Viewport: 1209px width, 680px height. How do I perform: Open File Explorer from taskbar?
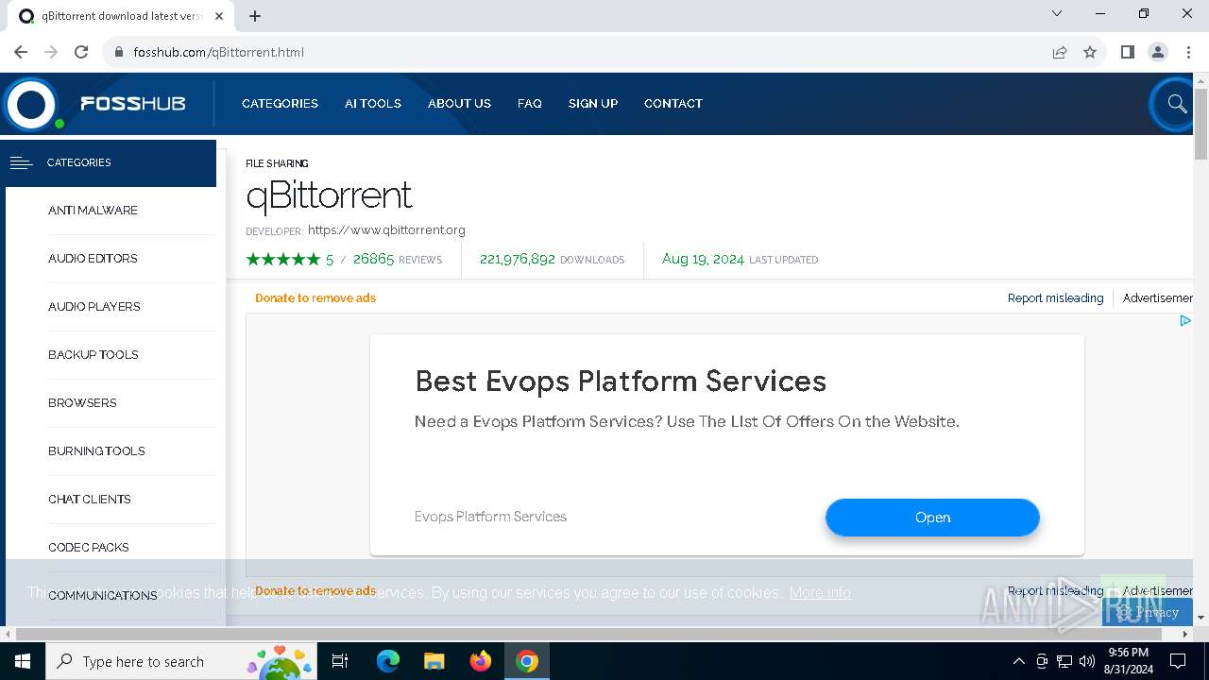click(434, 661)
